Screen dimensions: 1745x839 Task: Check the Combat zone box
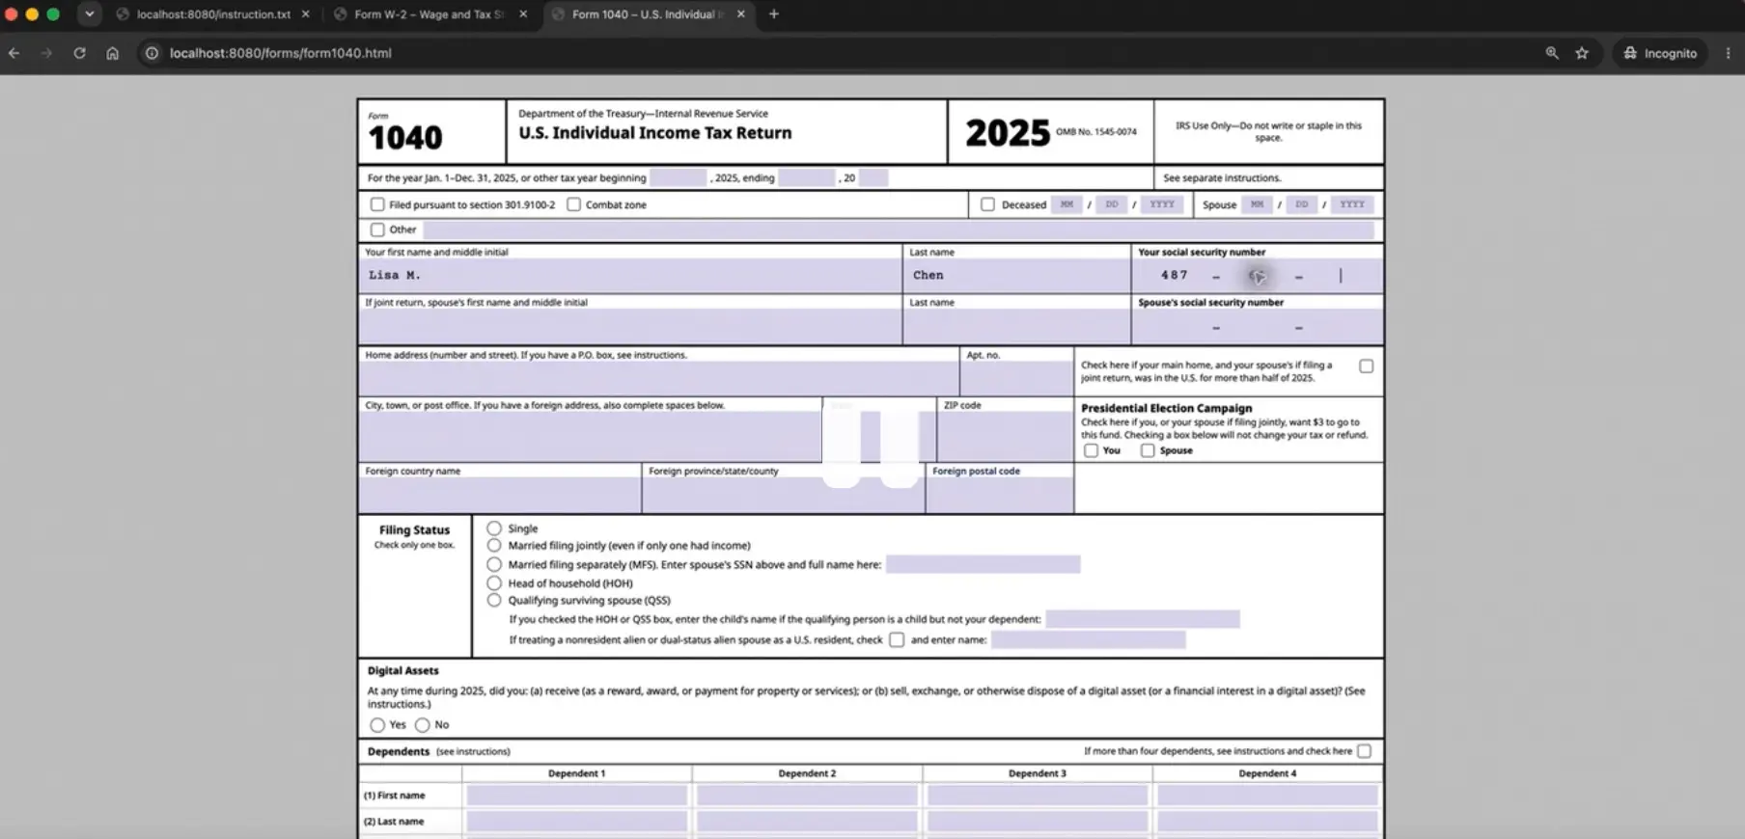(x=573, y=204)
